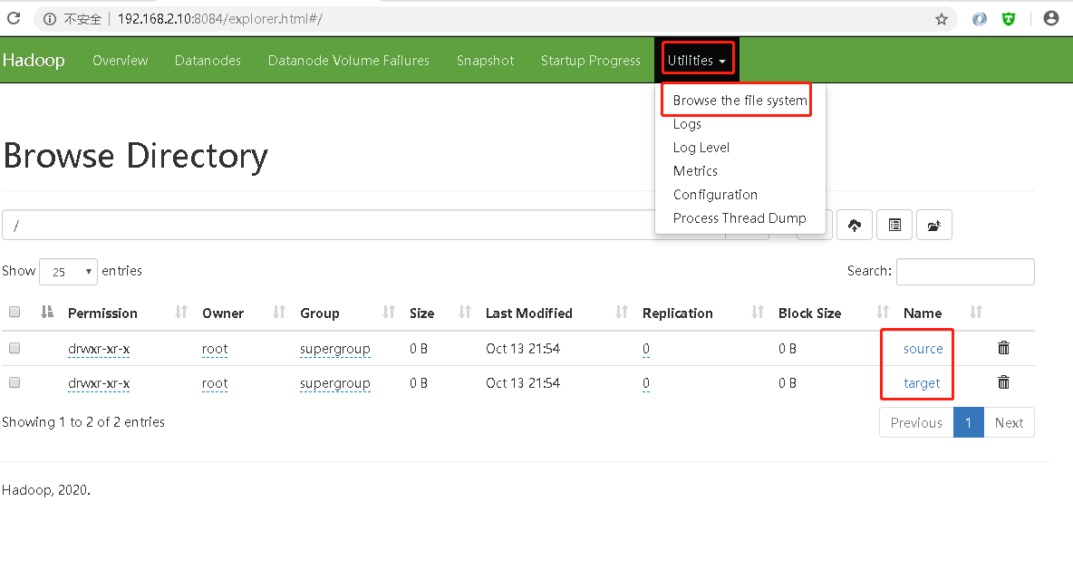
Task: Click the green shield extension icon
Action: click(1009, 19)
